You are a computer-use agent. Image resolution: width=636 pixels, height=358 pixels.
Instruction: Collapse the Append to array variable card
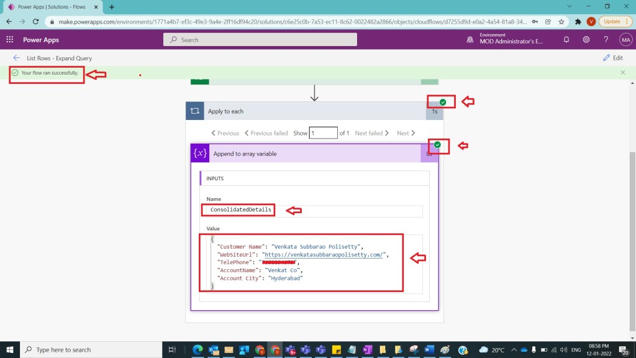(311, 154)
